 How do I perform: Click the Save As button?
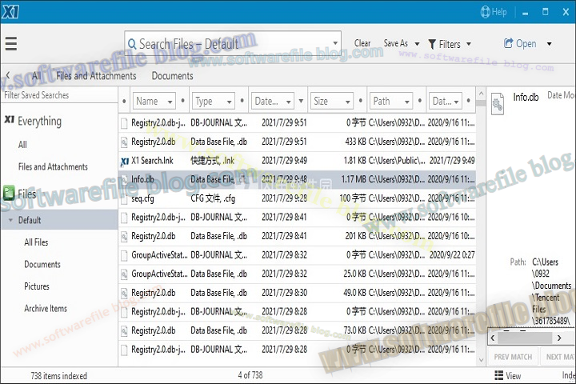[x=396, y=43]
